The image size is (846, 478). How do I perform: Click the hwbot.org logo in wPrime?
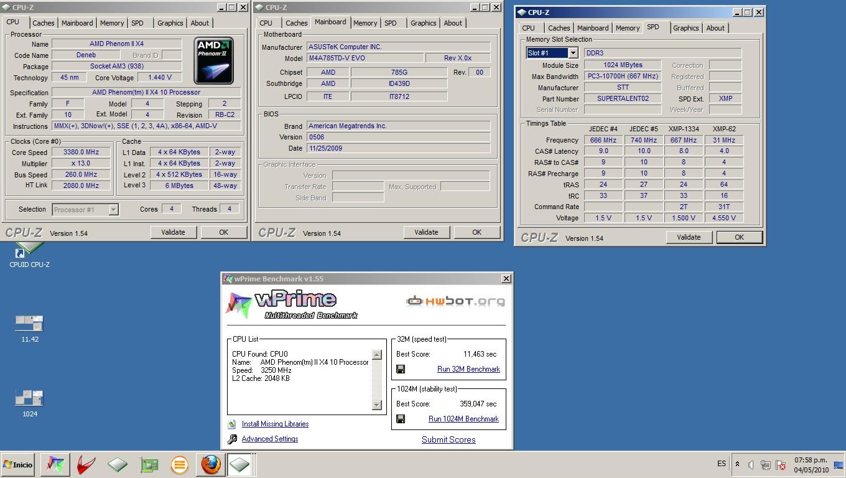pos(455,301)
